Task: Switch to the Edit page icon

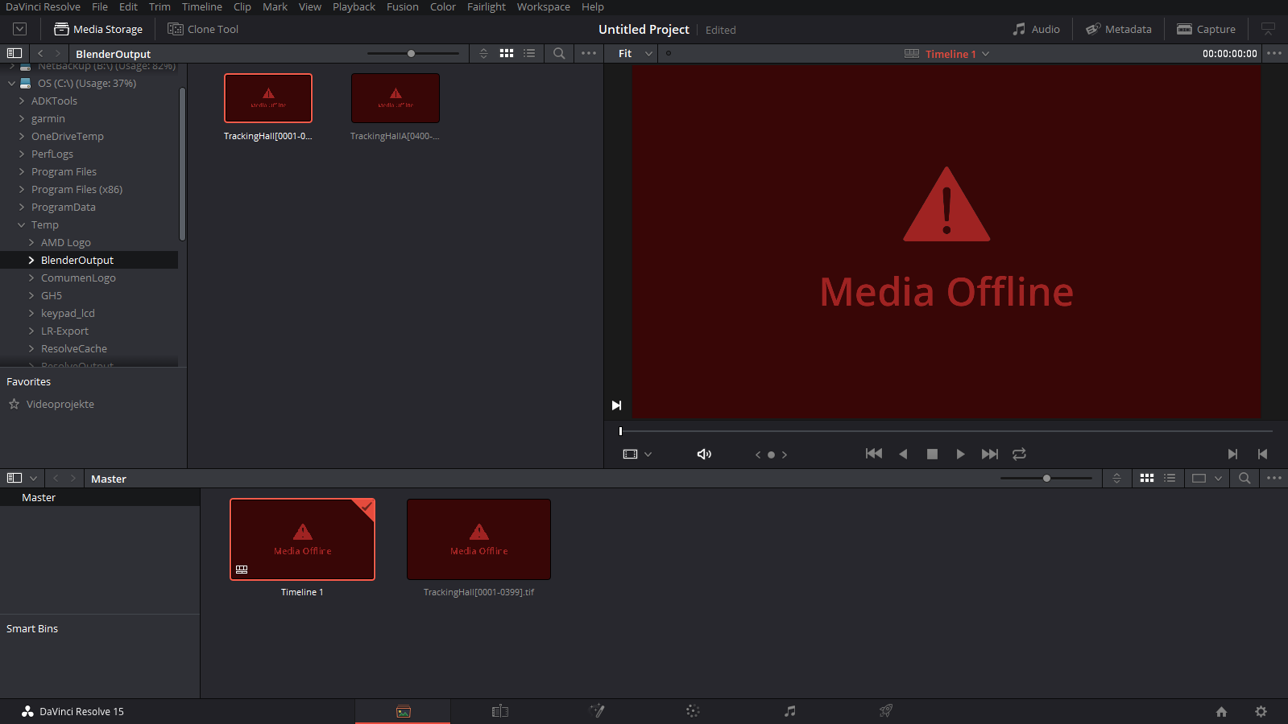Action: (x=500, y=711)
